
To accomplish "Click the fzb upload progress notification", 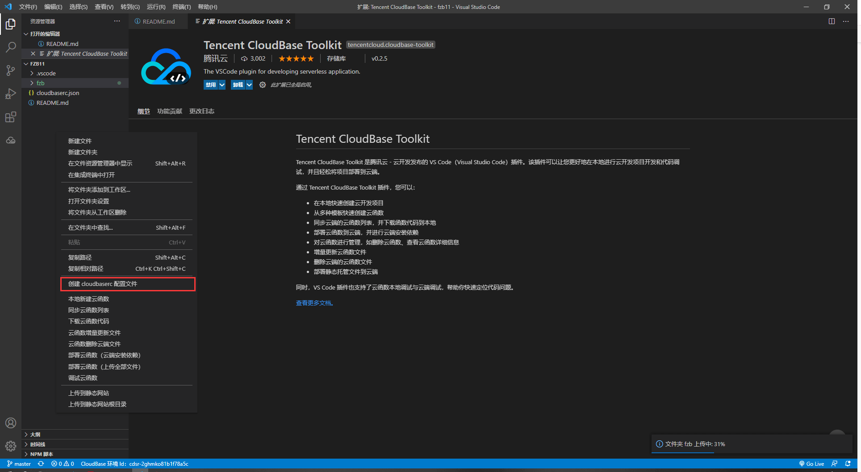I will [752, 444].
